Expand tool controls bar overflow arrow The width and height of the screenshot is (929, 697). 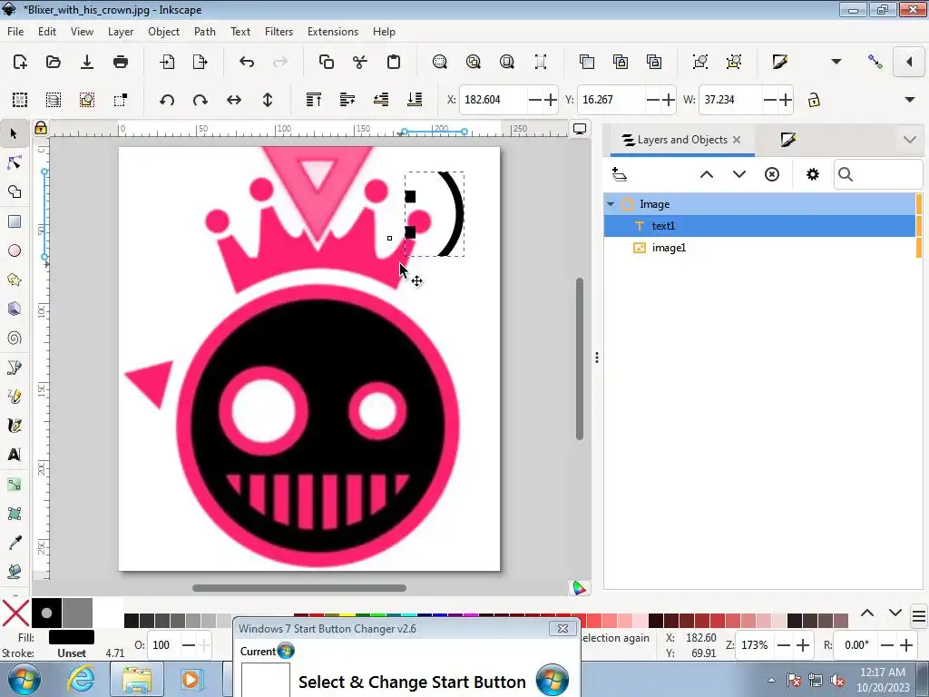pyautogui.click(x=910, y=100)
